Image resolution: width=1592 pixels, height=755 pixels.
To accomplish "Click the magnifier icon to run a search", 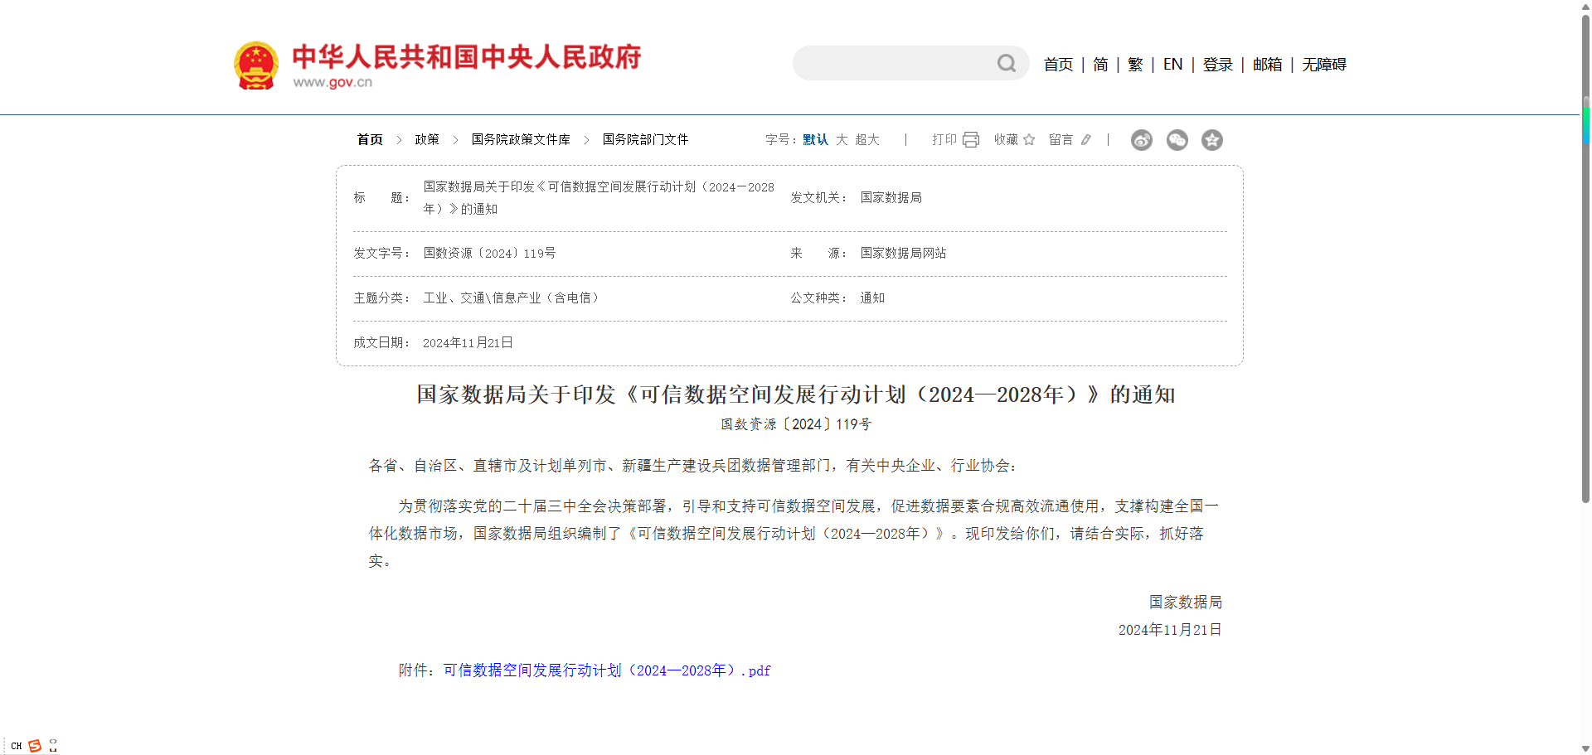I will pyautogui.click(x=1006, y=62).
